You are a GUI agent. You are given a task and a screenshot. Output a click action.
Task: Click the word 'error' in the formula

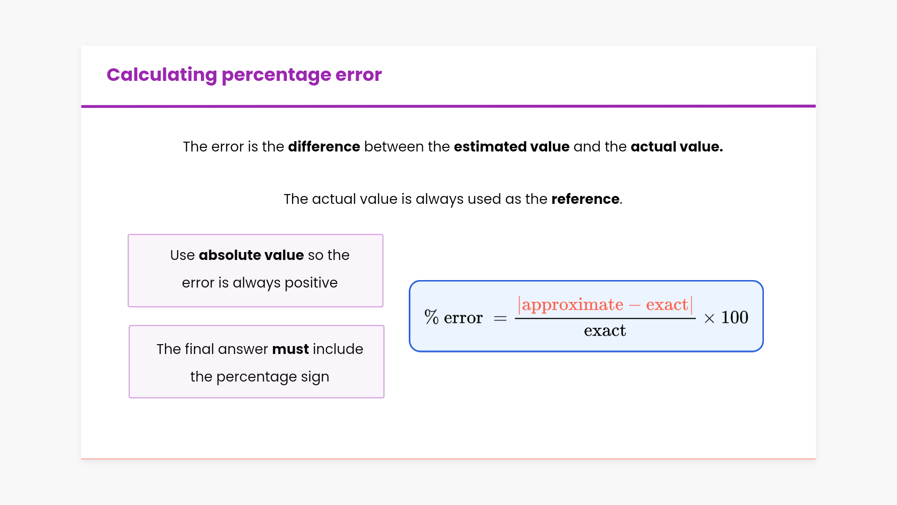pyautogui.click(x=463, y=318)
